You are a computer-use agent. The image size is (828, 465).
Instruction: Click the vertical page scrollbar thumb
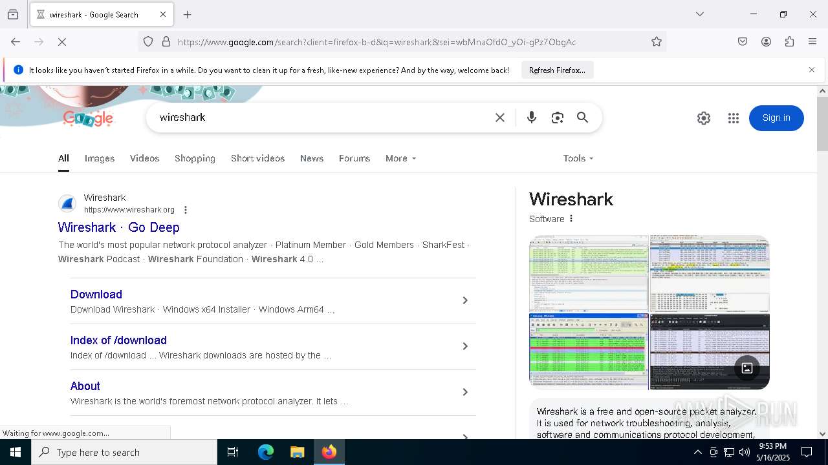tap(822, 123)
